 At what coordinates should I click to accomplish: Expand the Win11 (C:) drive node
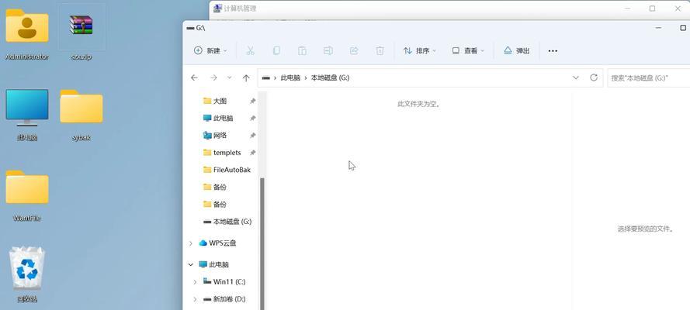pos(195,282)
